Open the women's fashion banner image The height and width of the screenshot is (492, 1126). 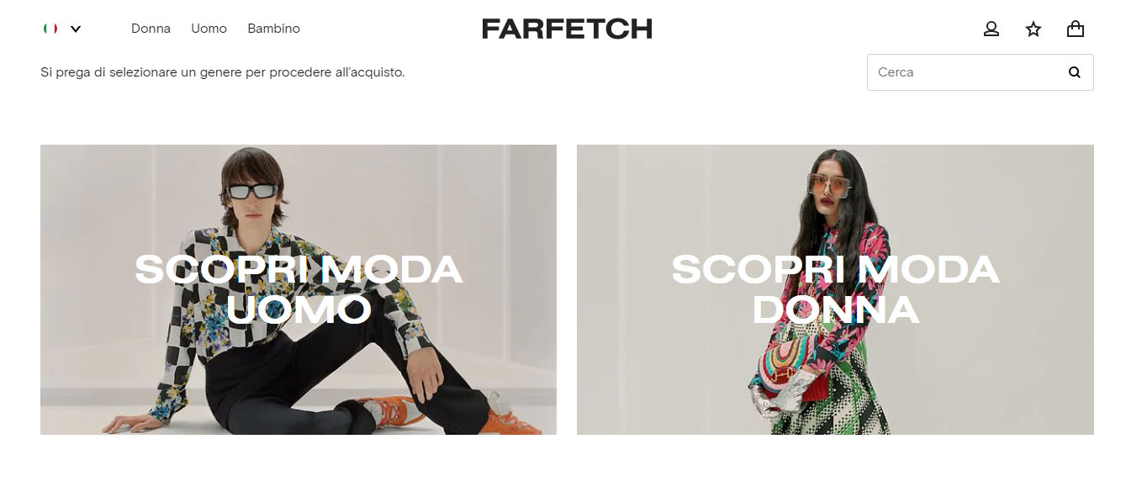pos(835,289)
